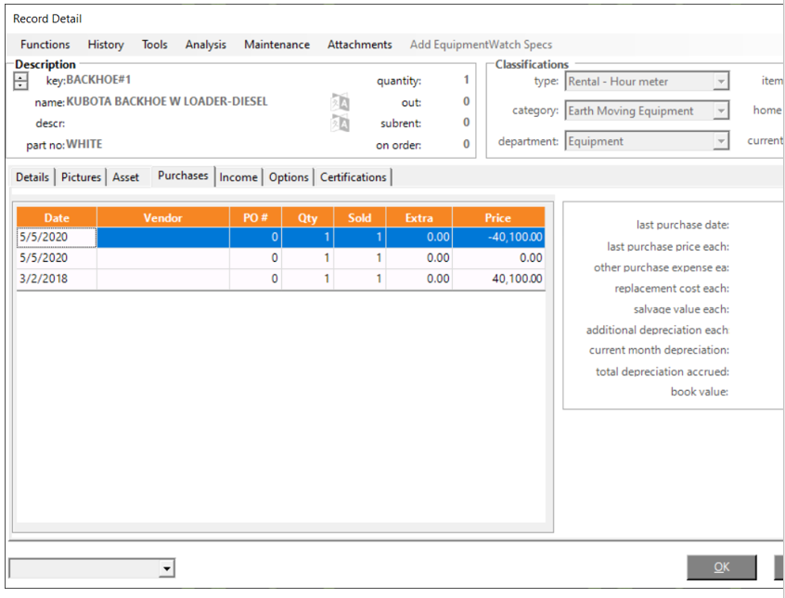785x598 pixels.
Task: Expand the department dropdown Equipment
Action: 721,142
